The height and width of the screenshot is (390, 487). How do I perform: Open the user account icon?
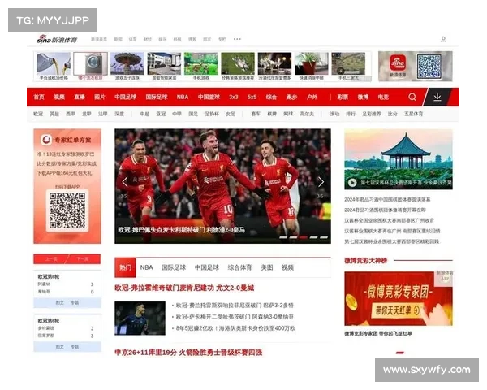click(443, 39)
